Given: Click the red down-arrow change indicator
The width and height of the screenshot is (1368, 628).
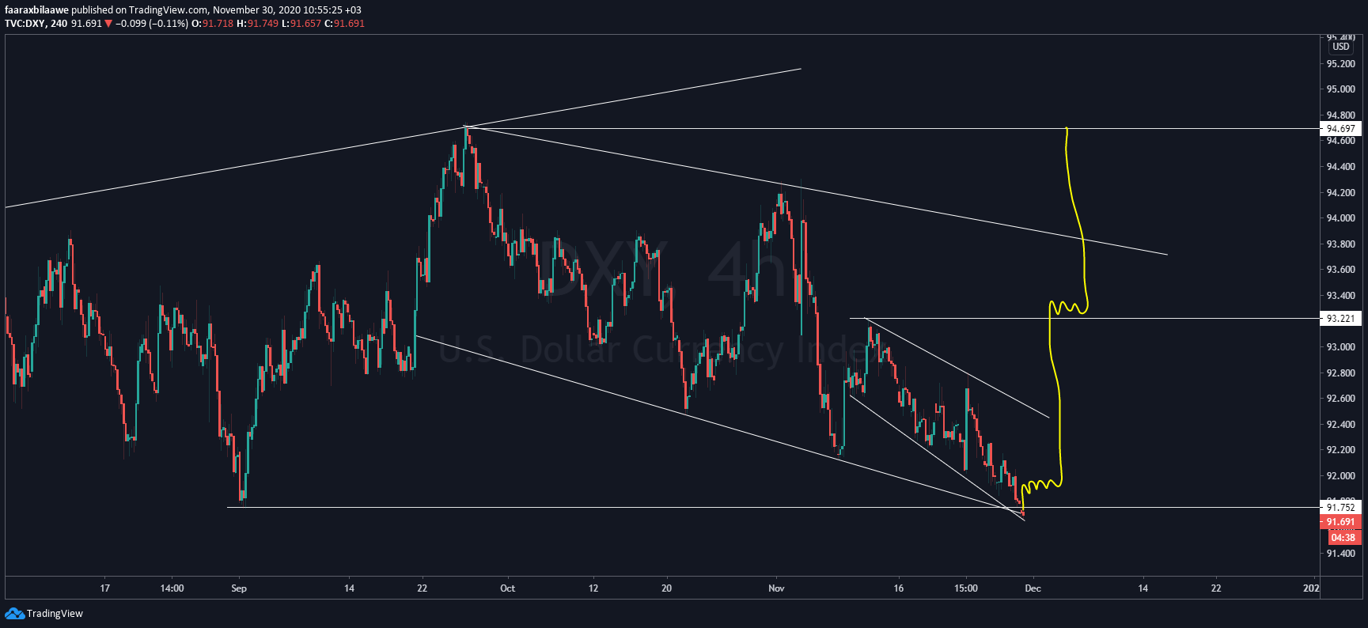Looking at the screenshot, I should click(108, 24).
